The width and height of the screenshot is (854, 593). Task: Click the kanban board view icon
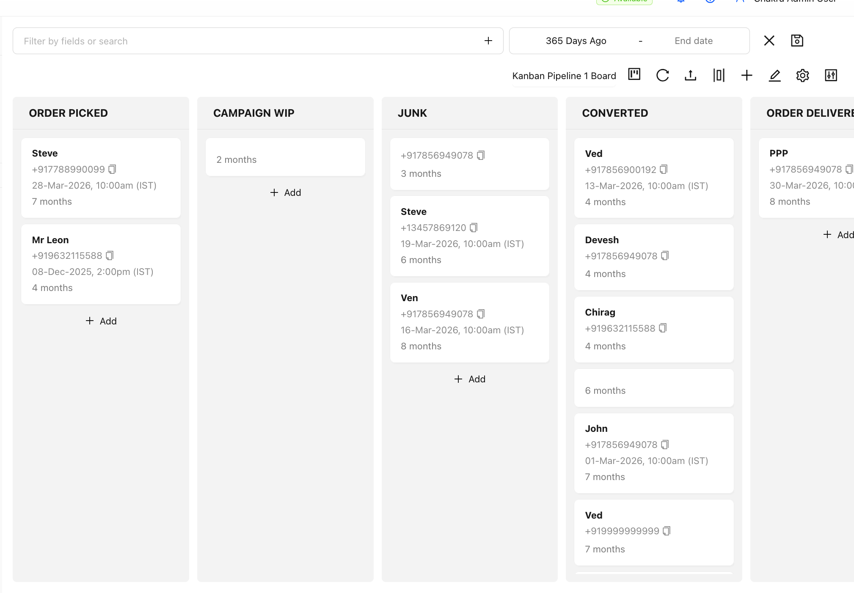(634, 75)
